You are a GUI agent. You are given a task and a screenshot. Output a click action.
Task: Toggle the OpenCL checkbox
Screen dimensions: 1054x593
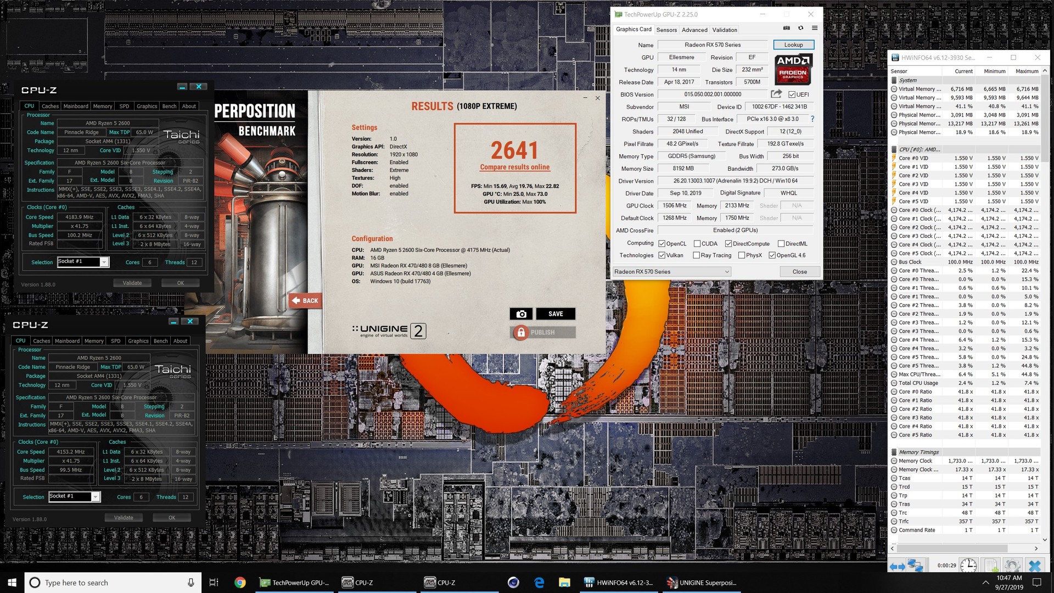pos(662,244)
